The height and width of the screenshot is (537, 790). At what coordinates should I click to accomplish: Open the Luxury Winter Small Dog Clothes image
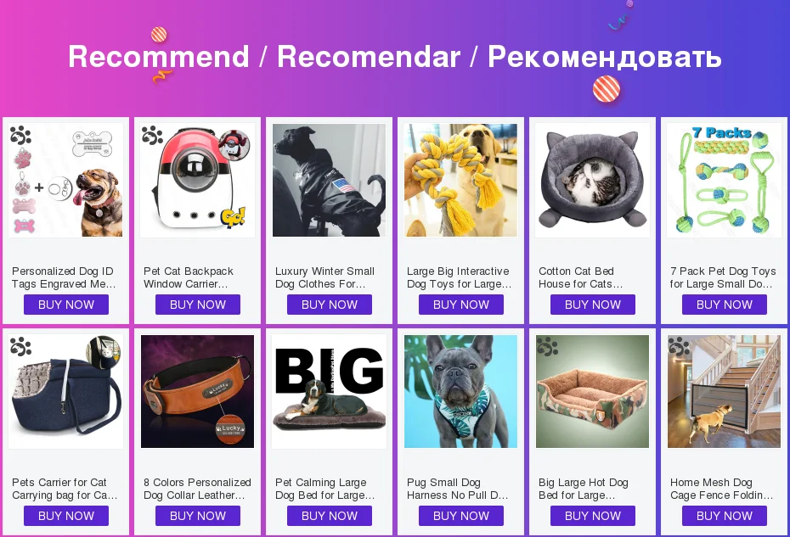(329, 180)
